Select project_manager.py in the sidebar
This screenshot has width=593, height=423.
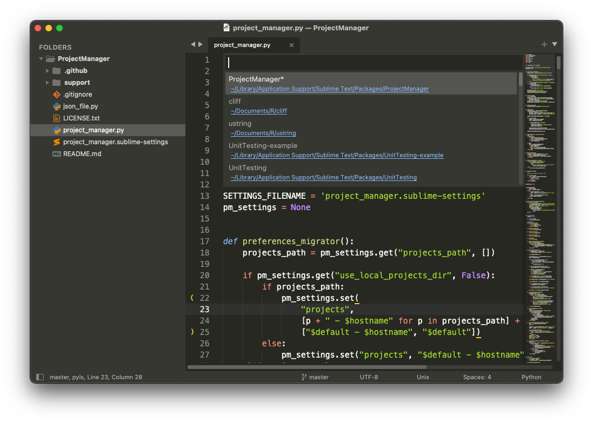click(x=94, y=130)
